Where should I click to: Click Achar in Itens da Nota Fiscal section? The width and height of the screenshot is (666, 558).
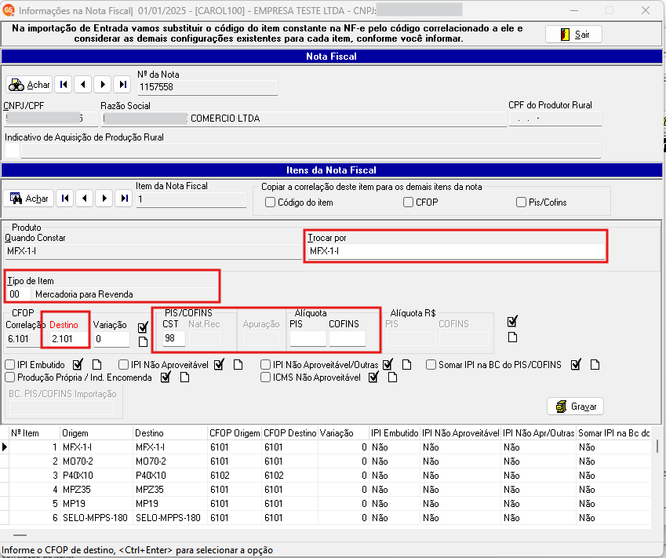28,198
